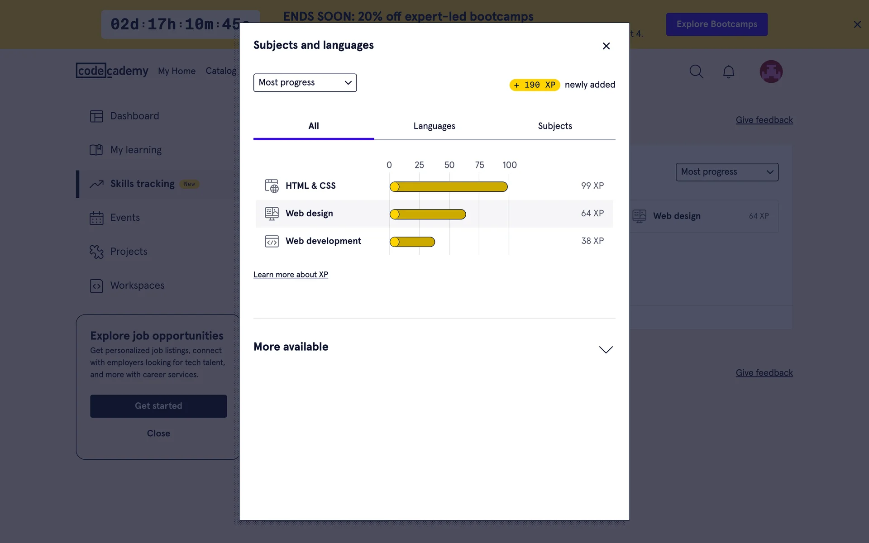Viewport: 869px width, 543px height.
Task: Open Dashboard from the sidebar
Action: pos(134,116)
